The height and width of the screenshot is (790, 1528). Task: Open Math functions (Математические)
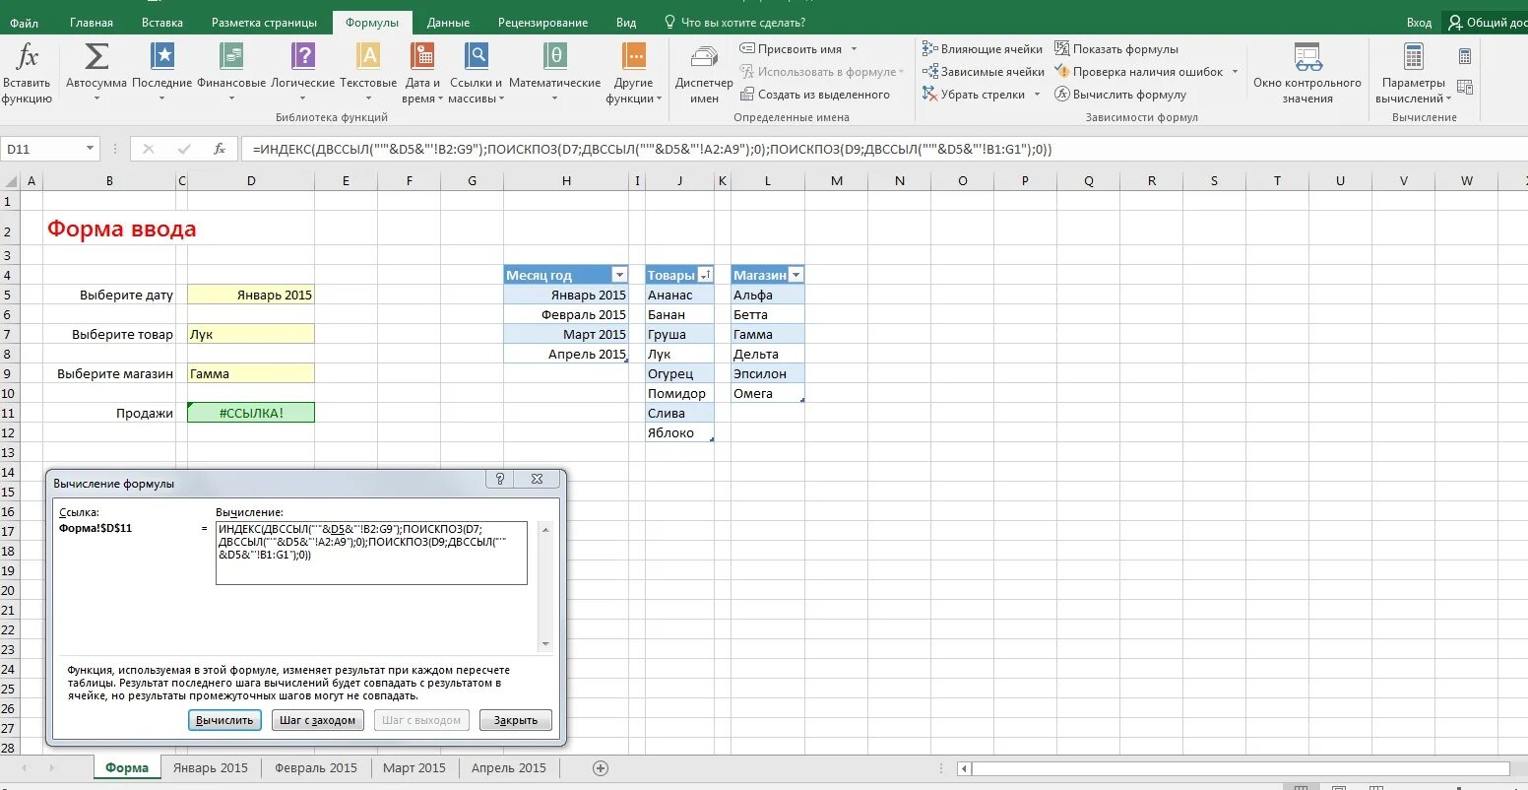[554, 73]
